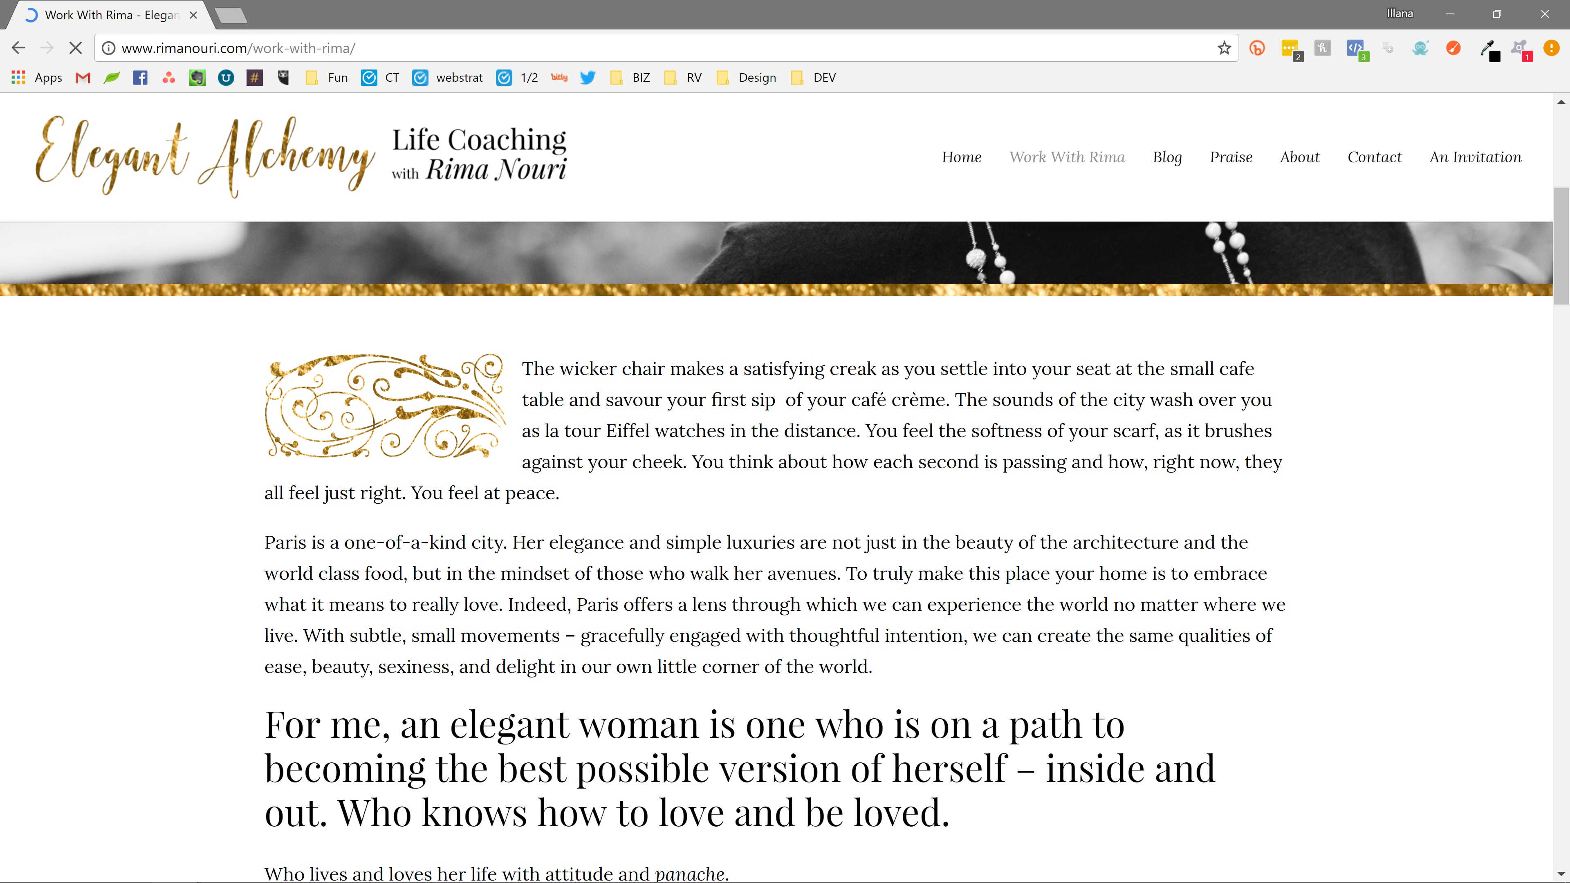The width and height of the screenshot is (1570, 883).
Task: Click the orange broom cleaner extension
Action: point(1453,48)
